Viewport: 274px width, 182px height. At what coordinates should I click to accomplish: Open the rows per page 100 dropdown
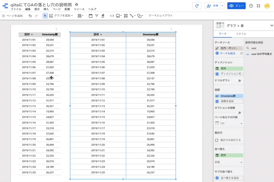pos(229,123)
